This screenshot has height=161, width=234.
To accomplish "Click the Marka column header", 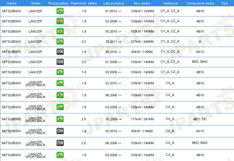I will 12,3.
